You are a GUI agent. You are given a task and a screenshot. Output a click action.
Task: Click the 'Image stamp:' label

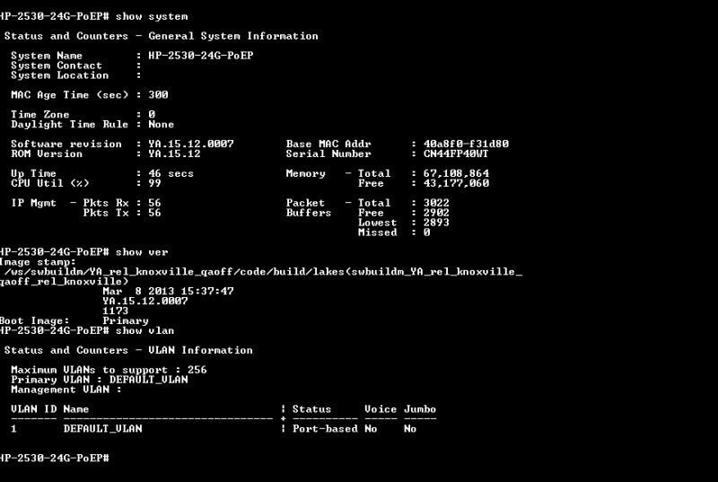coord(38,262)
